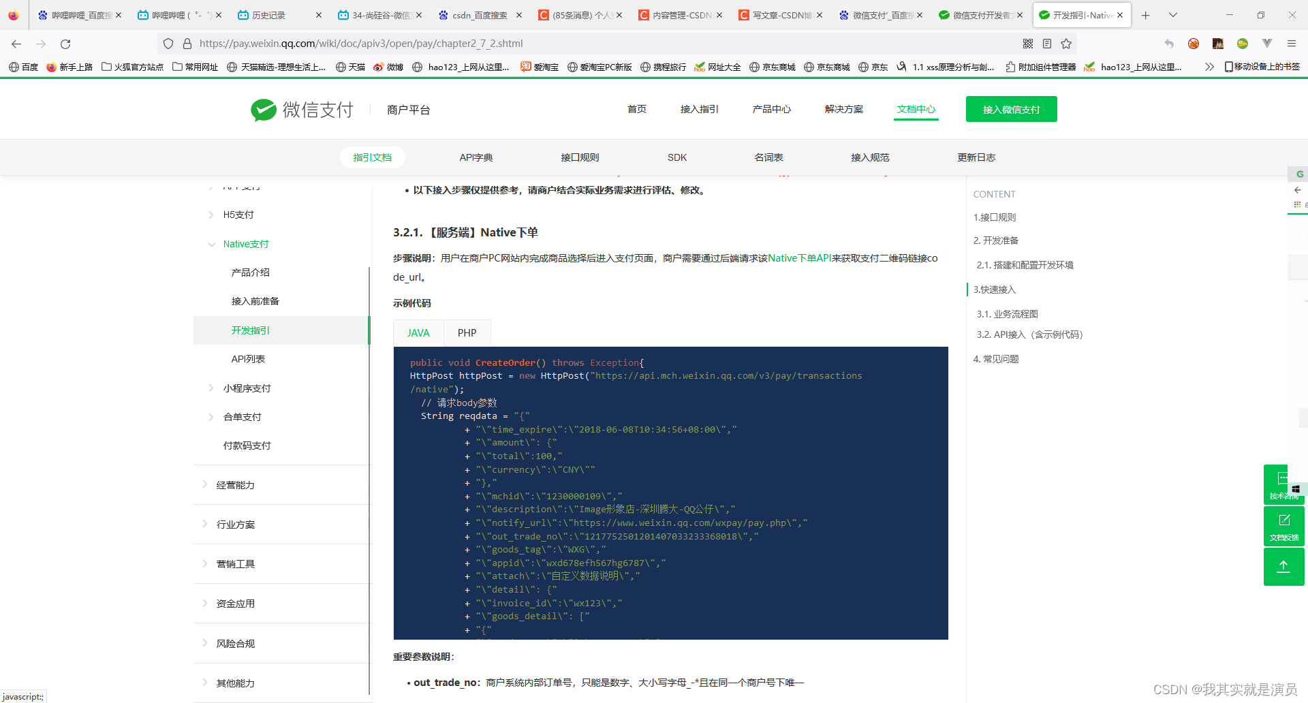Expand the H5支付 sidebar item
The width and height of the screenshot is (1308, 703).
pyautogui.click(x=238, y=215)
